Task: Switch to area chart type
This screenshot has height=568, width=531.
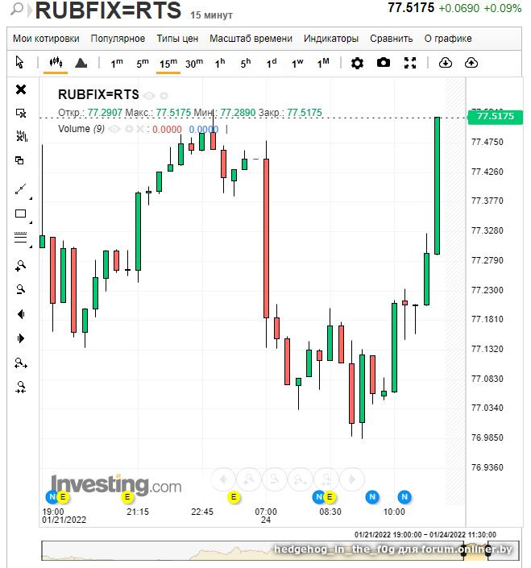Action: (x=81, y=63)
